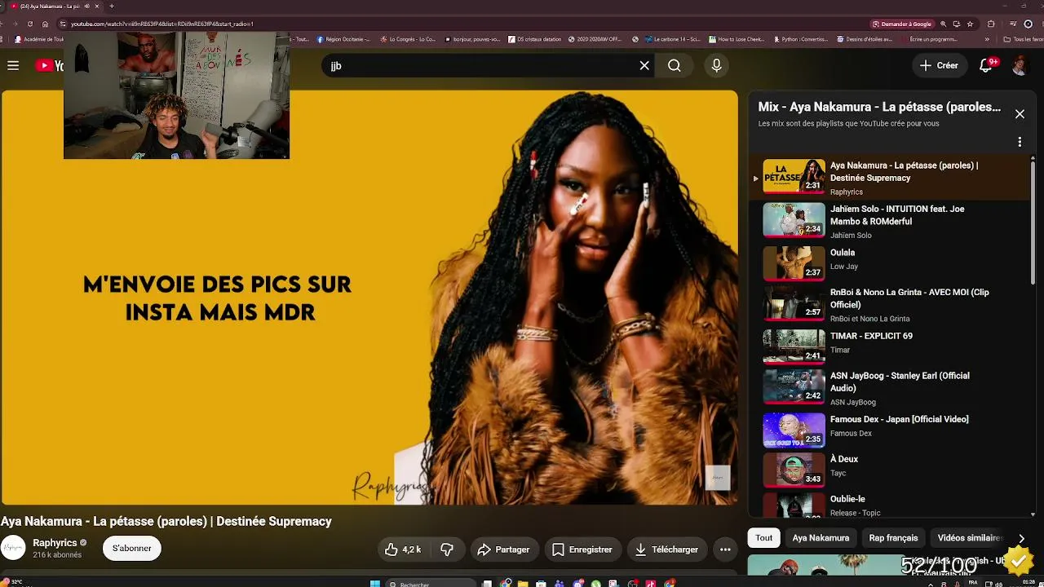Image resolution: width=1044 pixels, height=587 pixels.
Task: Open the Lo Congrès bookmark
Action: pos(408,39)
